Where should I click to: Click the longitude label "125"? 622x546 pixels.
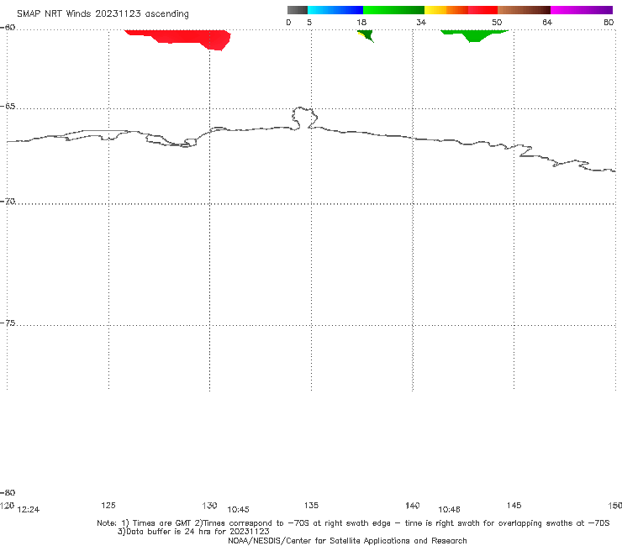[108, 505]
